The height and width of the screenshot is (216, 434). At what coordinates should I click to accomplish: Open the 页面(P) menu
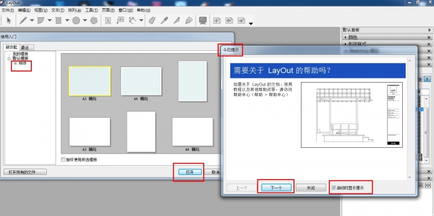point(108,10)
